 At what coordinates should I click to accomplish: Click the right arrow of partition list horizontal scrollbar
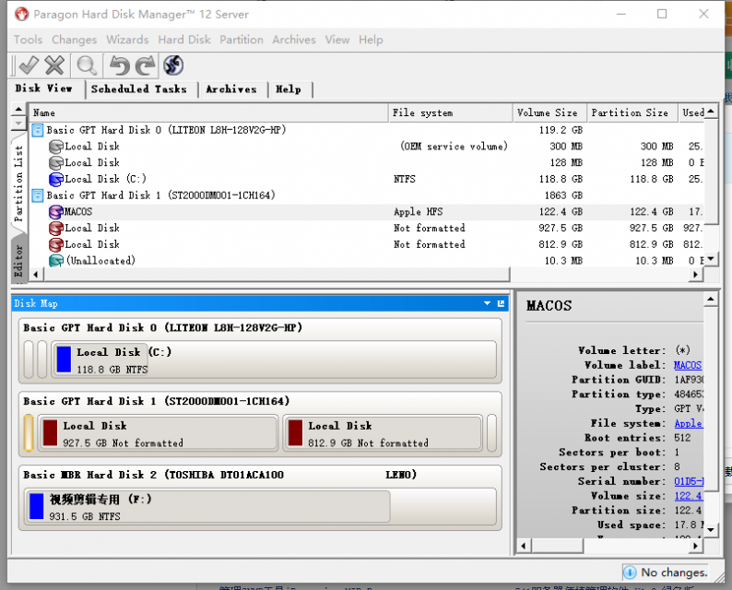pos(696,275)
